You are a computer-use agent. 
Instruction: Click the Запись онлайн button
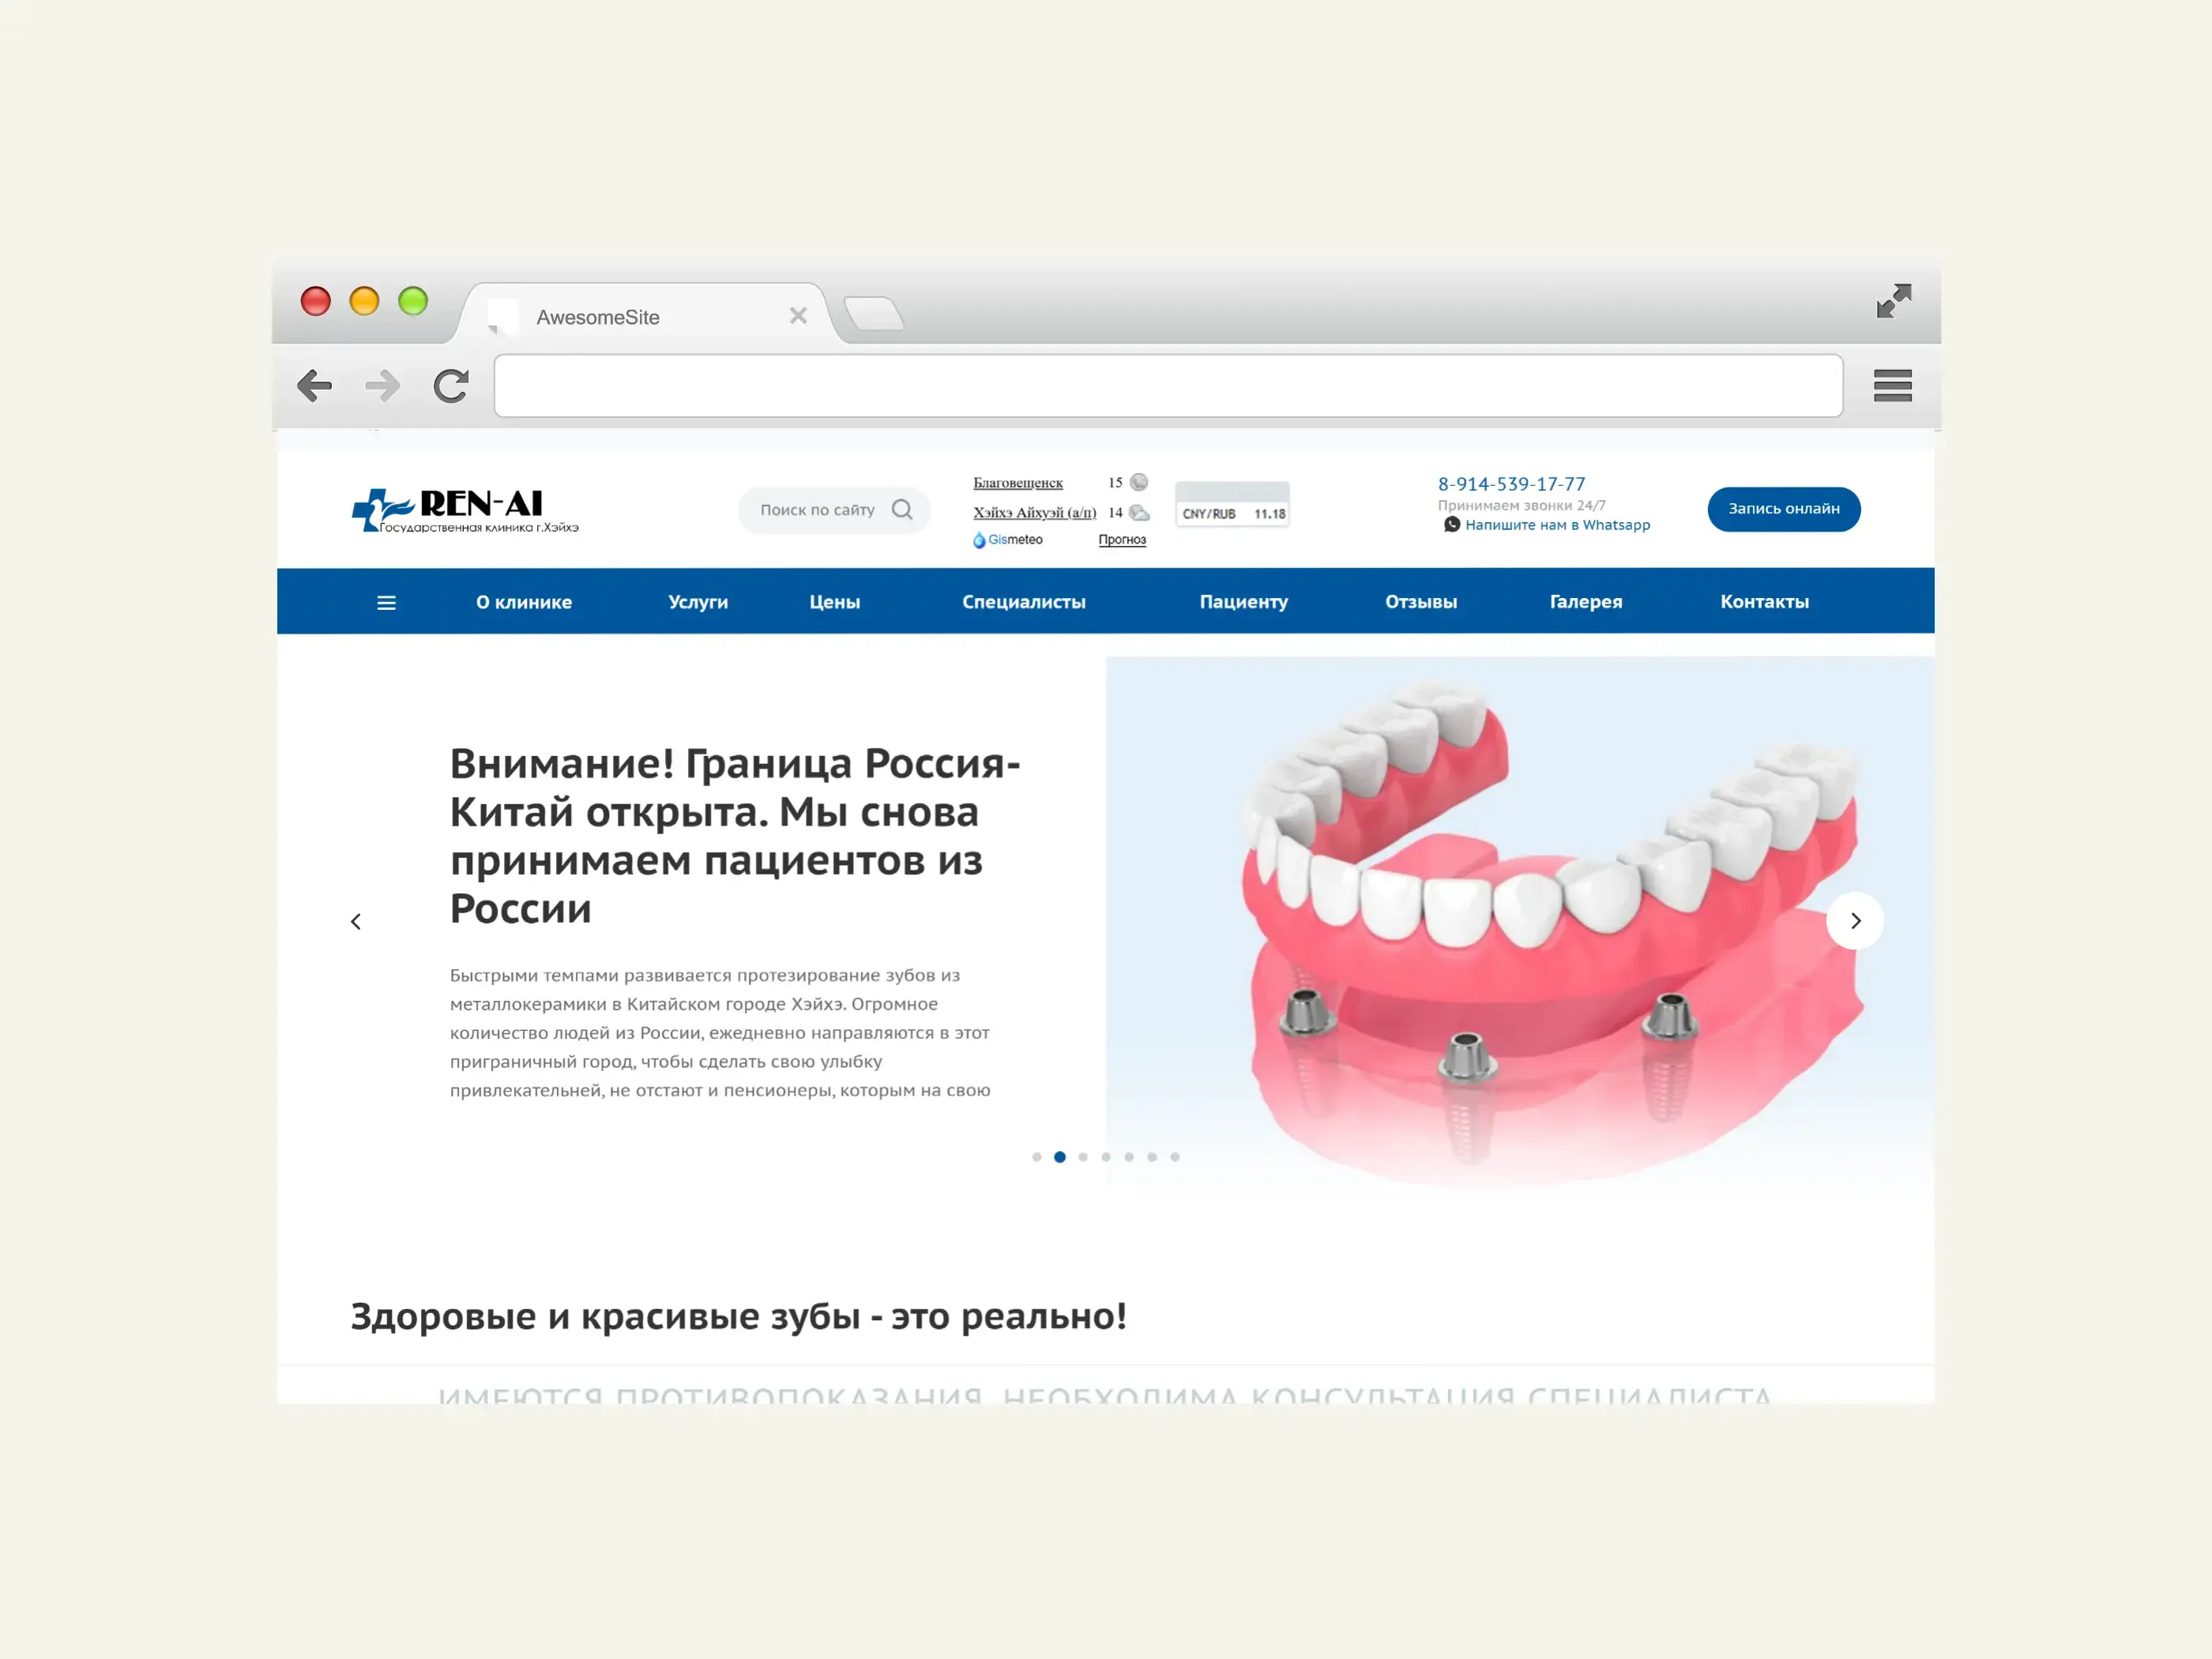click(x=1784, y=509)
